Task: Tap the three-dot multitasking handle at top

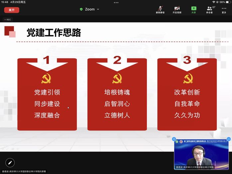Action: (116, 2)
